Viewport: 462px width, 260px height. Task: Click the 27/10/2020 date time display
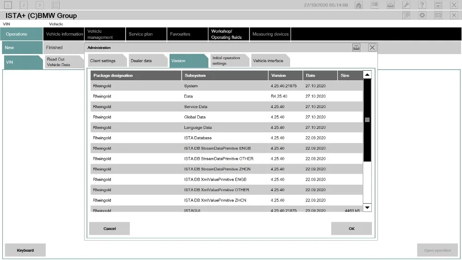pos(326,5)
